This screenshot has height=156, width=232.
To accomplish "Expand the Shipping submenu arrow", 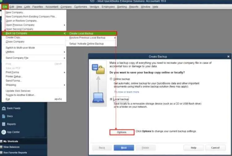I will [x=64, y=85].
